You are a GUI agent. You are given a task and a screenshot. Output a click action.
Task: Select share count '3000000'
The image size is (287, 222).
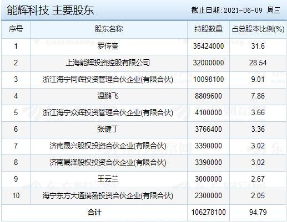[208, 179]
